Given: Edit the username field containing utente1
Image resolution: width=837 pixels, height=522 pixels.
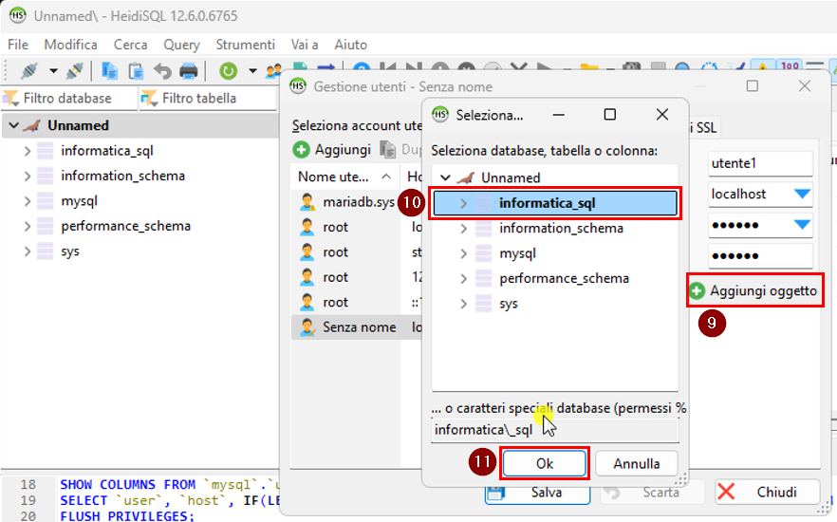Looking at the screenshot, I should [x=761, y=163].
